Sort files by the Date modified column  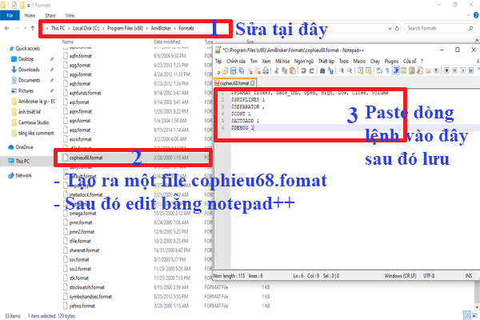point(167,42)
